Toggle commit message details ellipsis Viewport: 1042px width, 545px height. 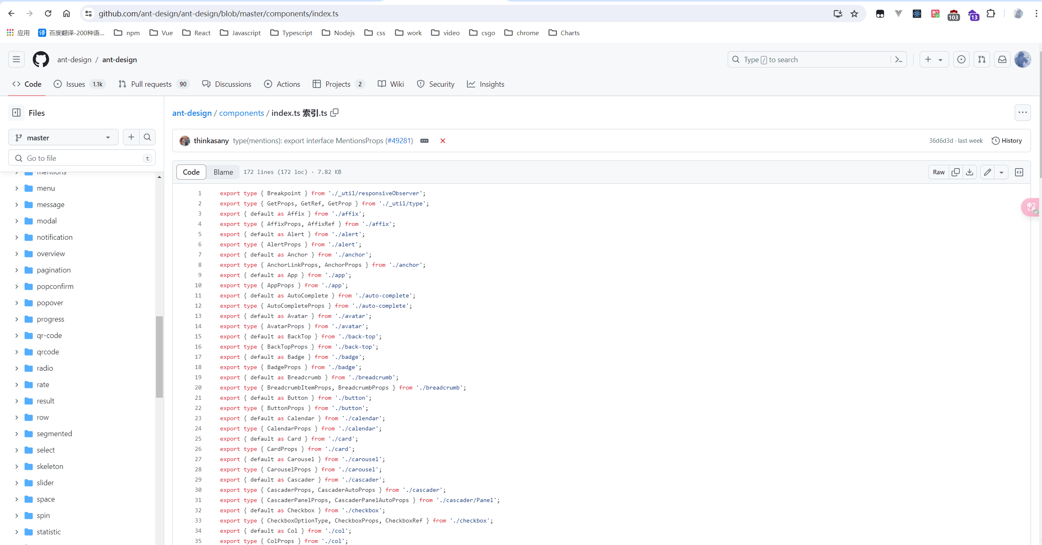pyautogui.click(x=424, y=141)
